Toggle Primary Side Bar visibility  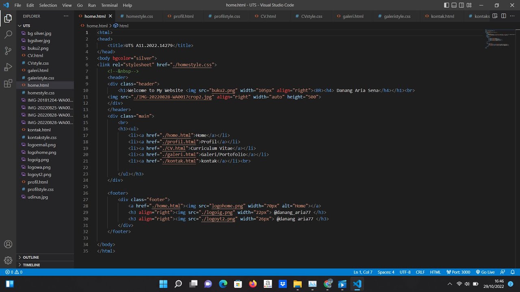pos(447,5)
